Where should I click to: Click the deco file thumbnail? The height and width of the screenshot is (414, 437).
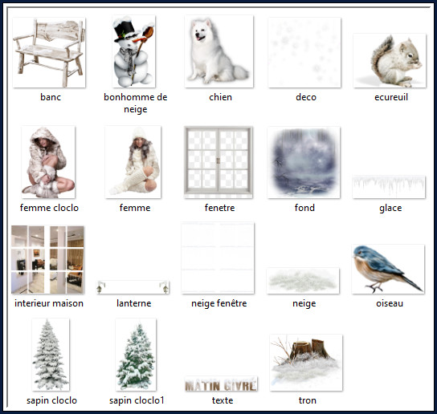tap(304, 52)
